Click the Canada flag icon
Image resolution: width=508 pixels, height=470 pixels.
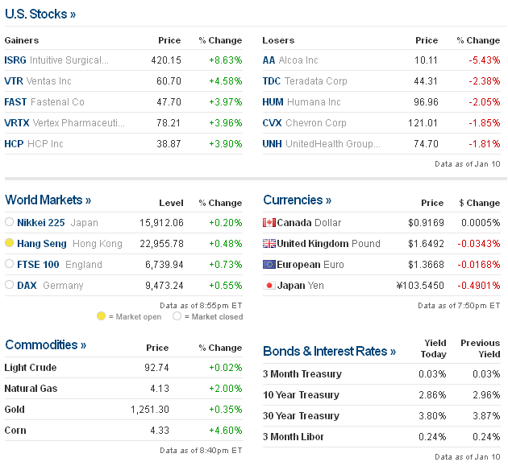pyautogui.click(x=269, y=223)
